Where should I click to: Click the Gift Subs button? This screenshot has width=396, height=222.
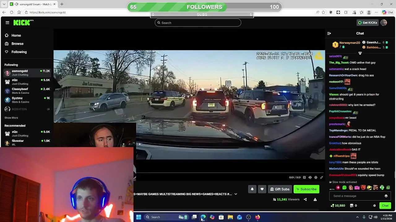coord(280,189)
